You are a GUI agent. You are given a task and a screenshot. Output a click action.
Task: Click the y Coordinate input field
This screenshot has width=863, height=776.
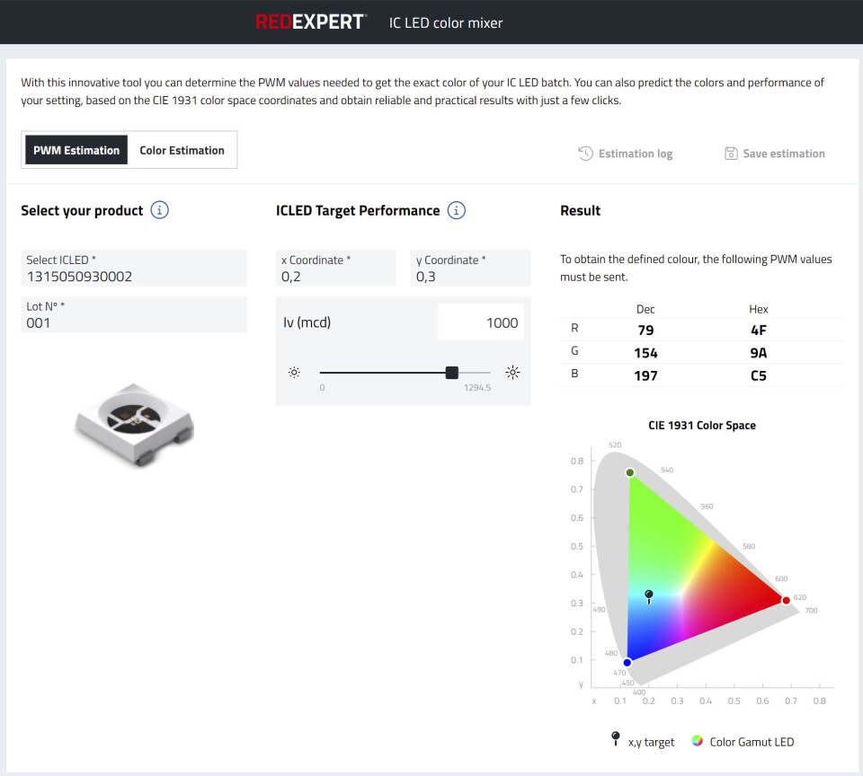tap(470, 269)
